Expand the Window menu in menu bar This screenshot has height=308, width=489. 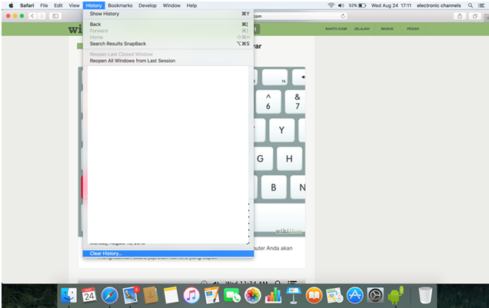pos(172,5)
